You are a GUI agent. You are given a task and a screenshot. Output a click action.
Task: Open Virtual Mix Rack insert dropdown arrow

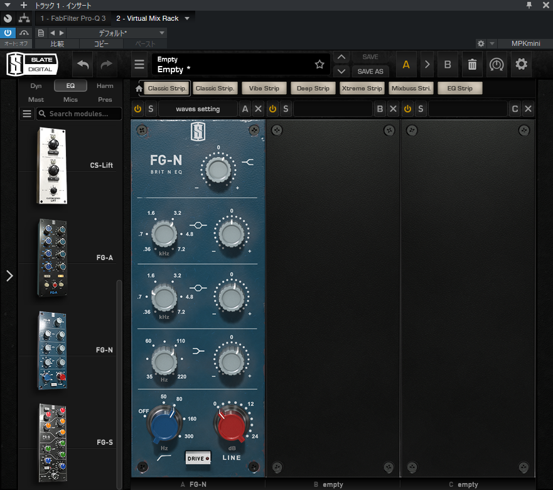(187, 18)
